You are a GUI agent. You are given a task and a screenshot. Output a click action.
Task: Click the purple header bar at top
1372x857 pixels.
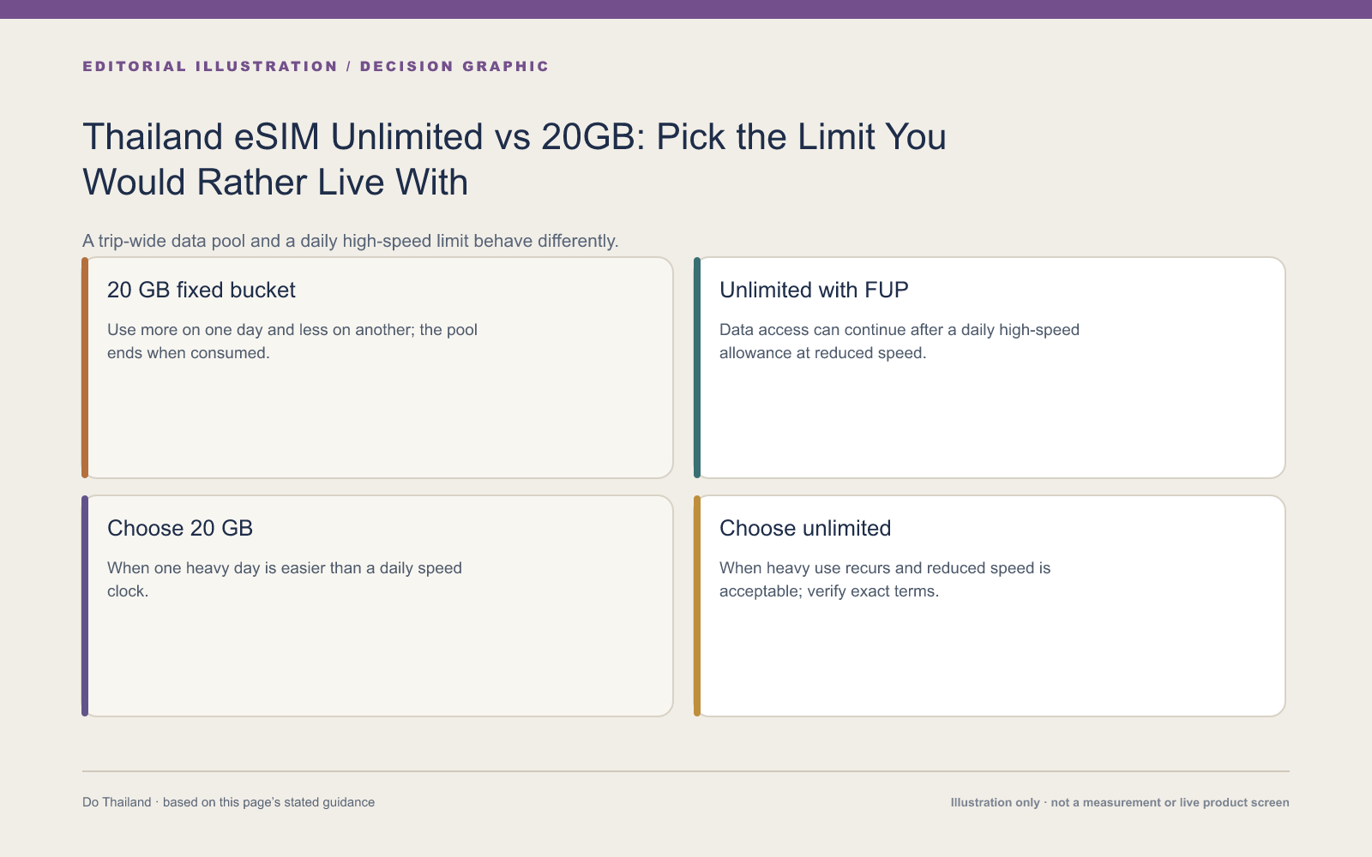(686, 9)
